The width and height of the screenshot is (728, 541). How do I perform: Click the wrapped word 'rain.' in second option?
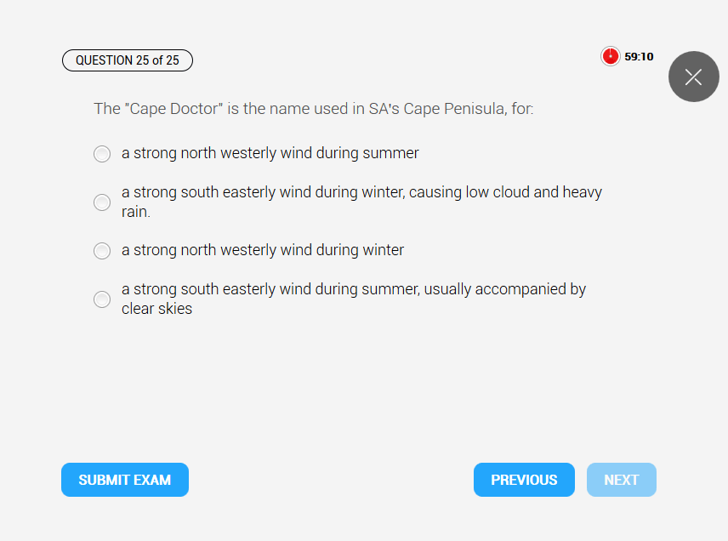(136, 212)
